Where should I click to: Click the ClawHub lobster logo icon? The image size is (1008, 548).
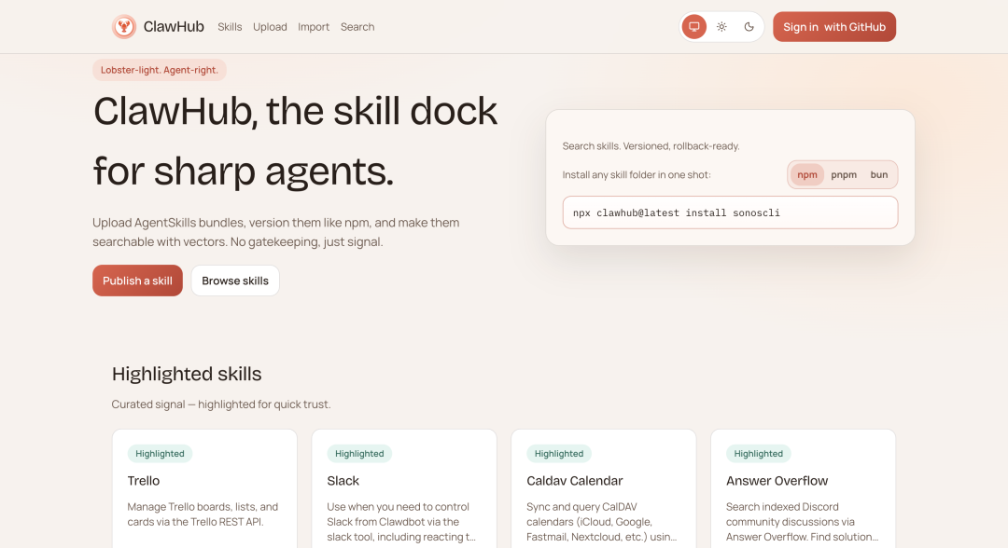(123, 27)
